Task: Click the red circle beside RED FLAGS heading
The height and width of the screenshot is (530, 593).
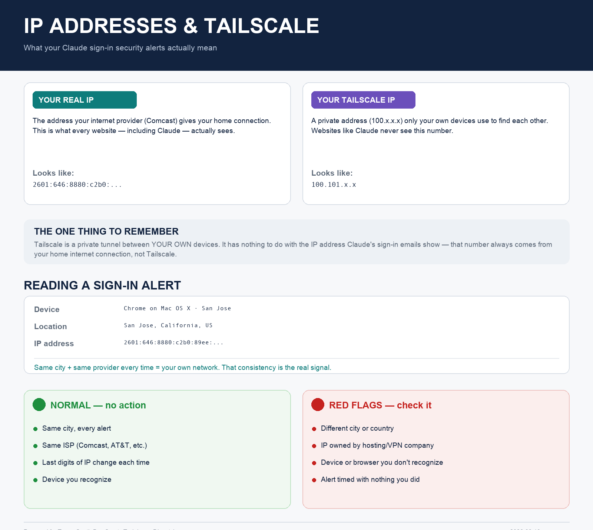Action: 318,405
